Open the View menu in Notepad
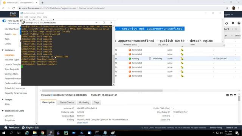The width and height of the screenshot is (242, 136). [x=39, y=17]
